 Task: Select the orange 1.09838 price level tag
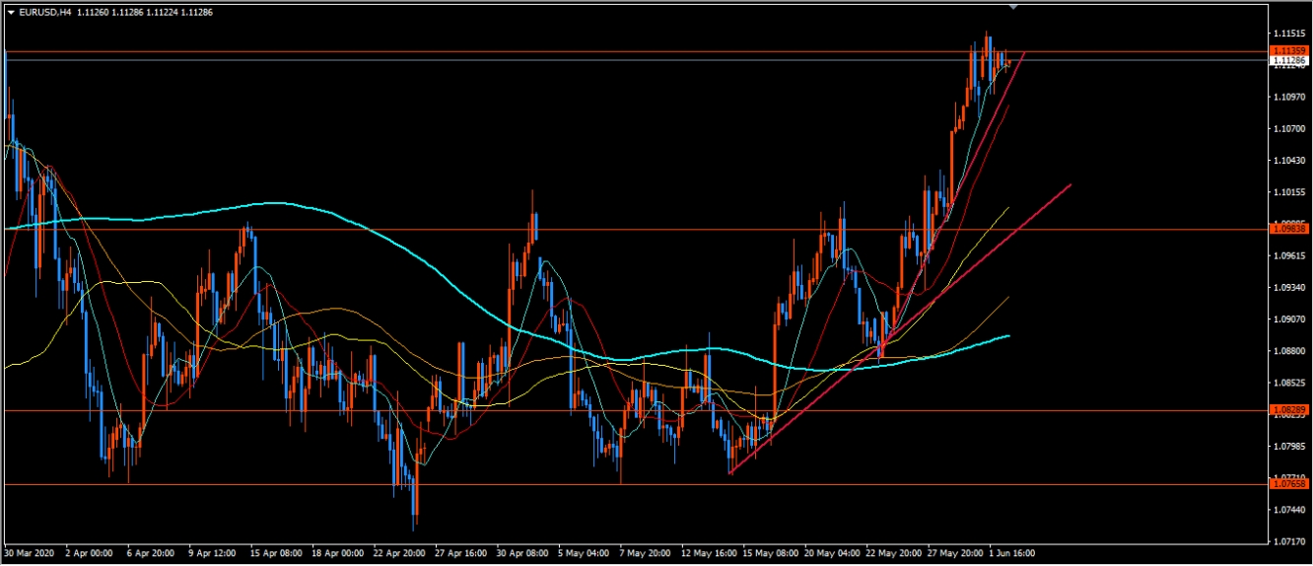coord(1289,229)
